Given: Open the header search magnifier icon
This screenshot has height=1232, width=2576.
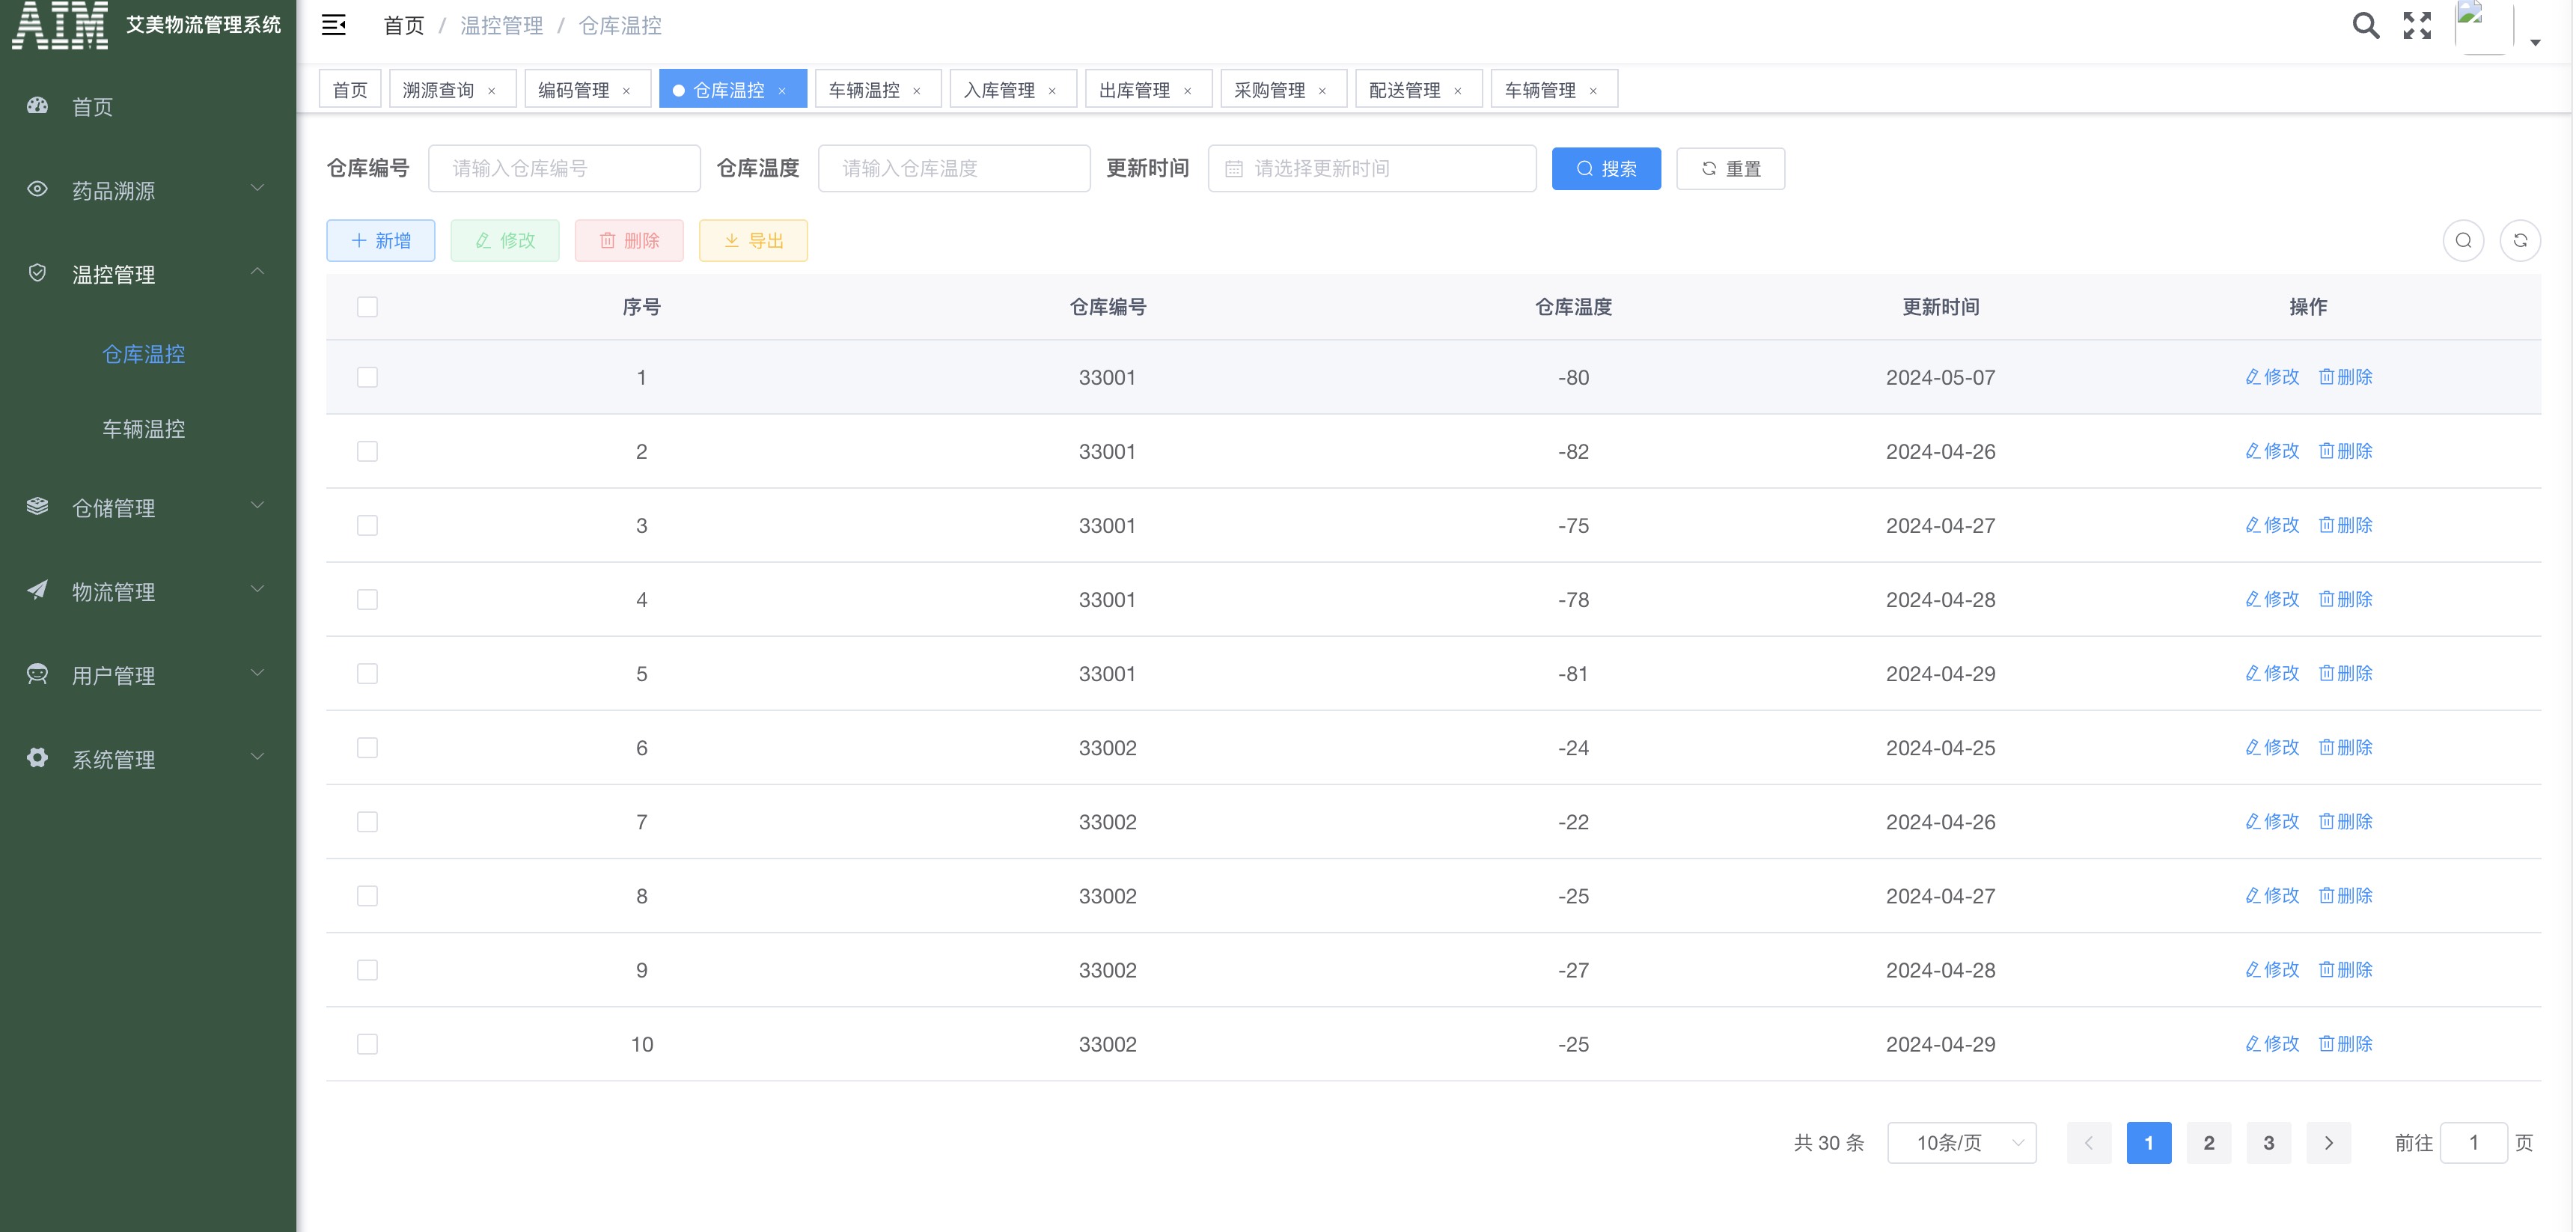Looking at the screenshot, I should point(2365,25).
